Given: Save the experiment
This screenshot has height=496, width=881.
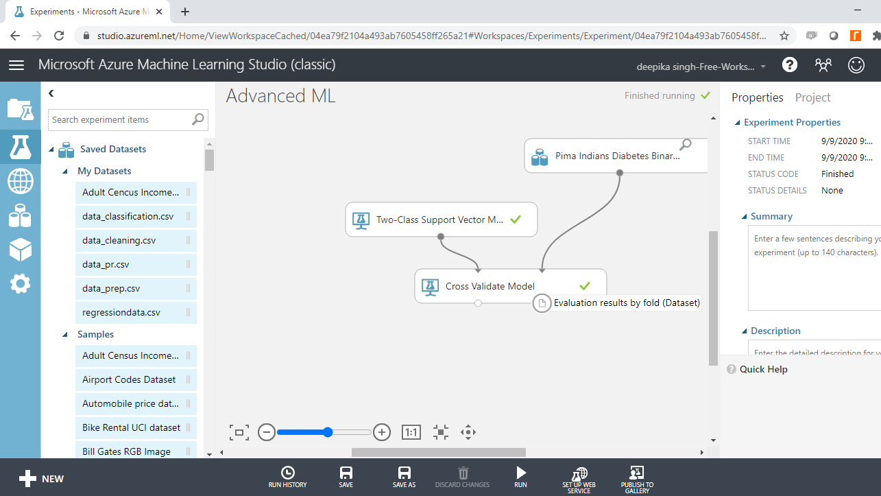Looking at the screenshot, I should click(346, 477).
